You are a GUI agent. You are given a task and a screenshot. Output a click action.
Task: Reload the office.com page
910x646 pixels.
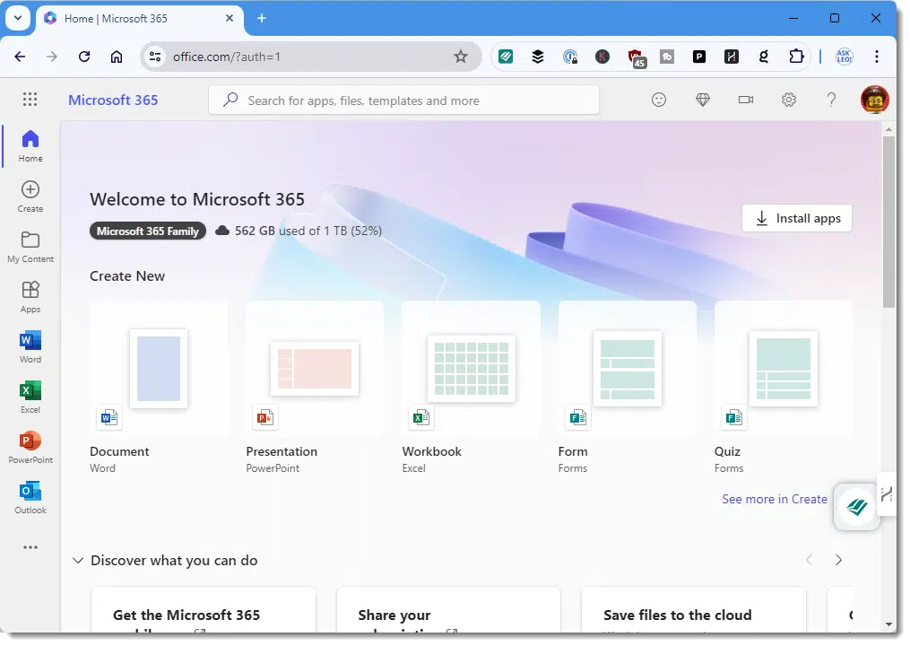(x=84, y=57)
